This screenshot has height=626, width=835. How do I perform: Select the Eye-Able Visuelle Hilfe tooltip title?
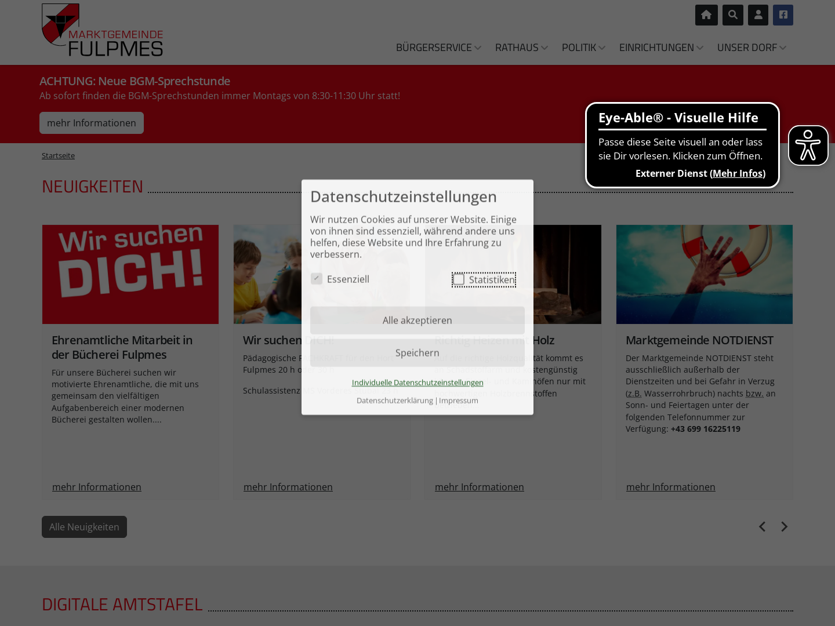click(x=678, y=118)
